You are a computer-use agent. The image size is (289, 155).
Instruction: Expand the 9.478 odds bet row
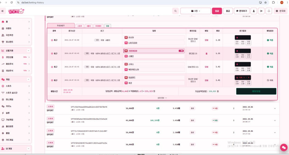275,108
